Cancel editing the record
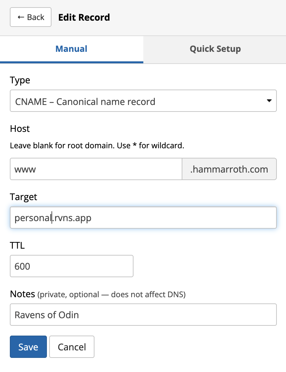This screenshot has width=286, height=372. [x=72, y=347]
